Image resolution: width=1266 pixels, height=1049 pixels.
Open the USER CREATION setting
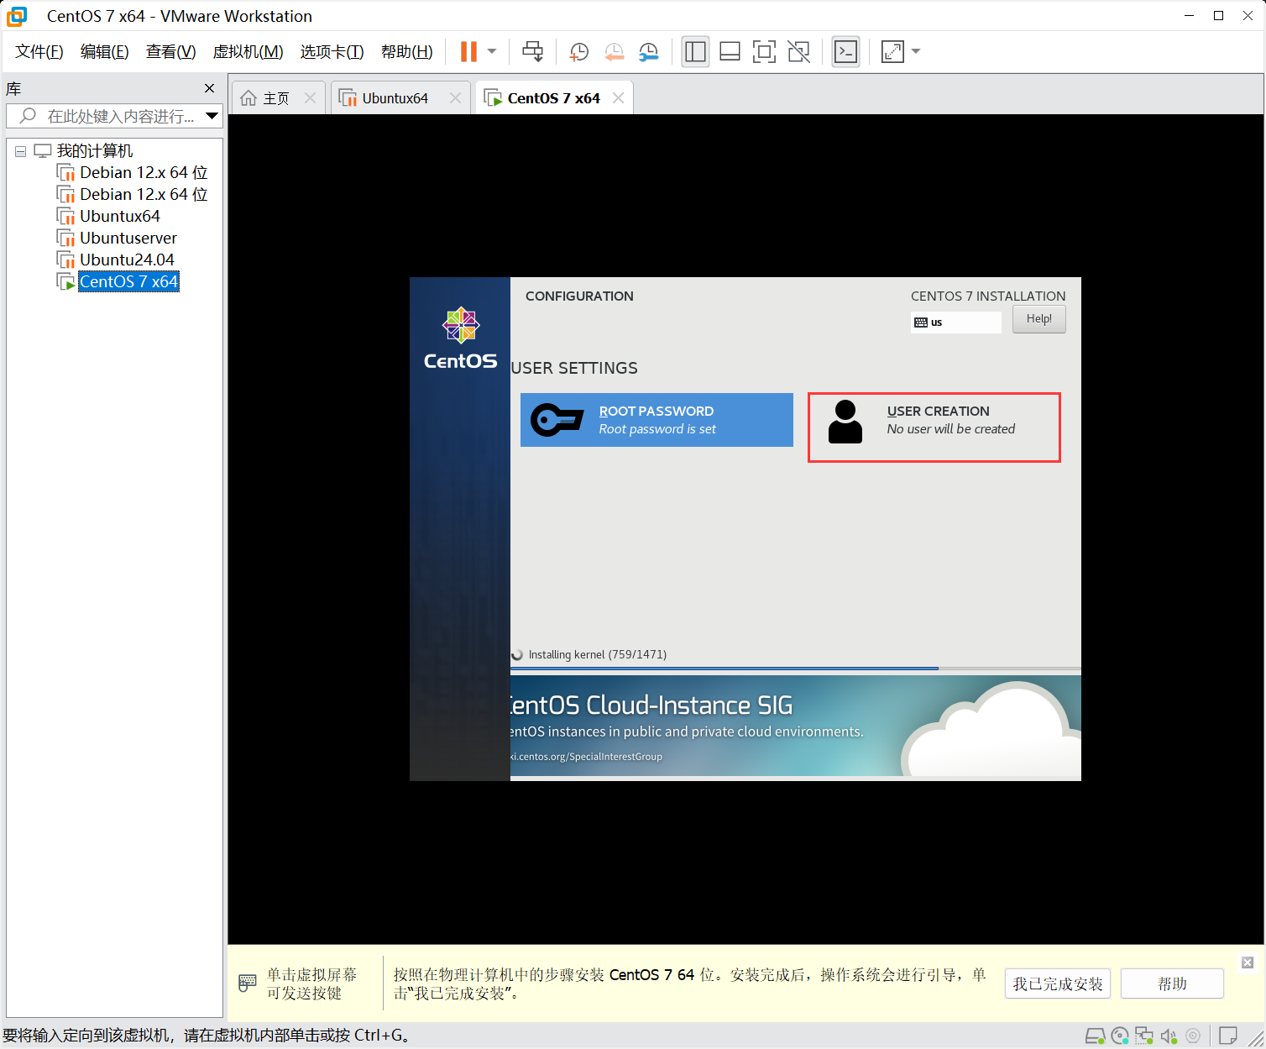coord(934,427)
